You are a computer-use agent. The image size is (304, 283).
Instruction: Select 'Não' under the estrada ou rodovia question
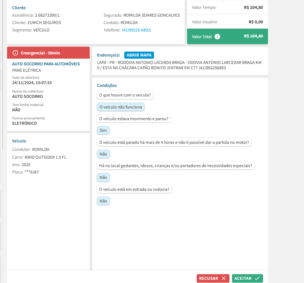tap(103, 201)
